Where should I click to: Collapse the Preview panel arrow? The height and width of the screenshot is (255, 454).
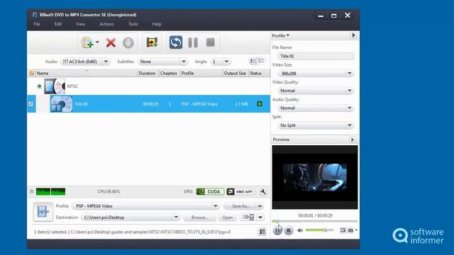pyautogui.click(x=352, y=140)
